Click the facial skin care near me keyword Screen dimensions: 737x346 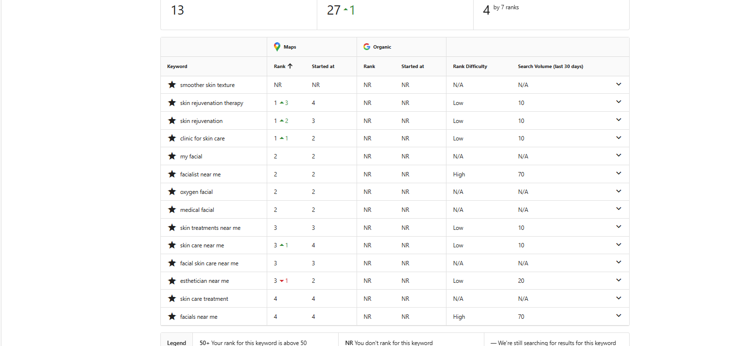(209, 263)
